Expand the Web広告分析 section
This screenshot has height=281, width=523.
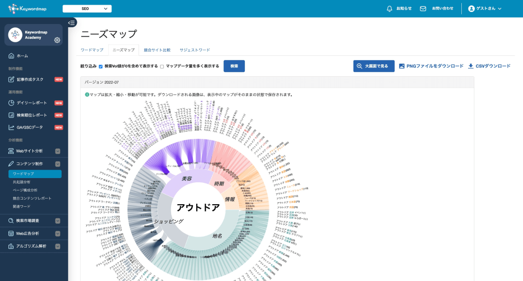[58, 233]
